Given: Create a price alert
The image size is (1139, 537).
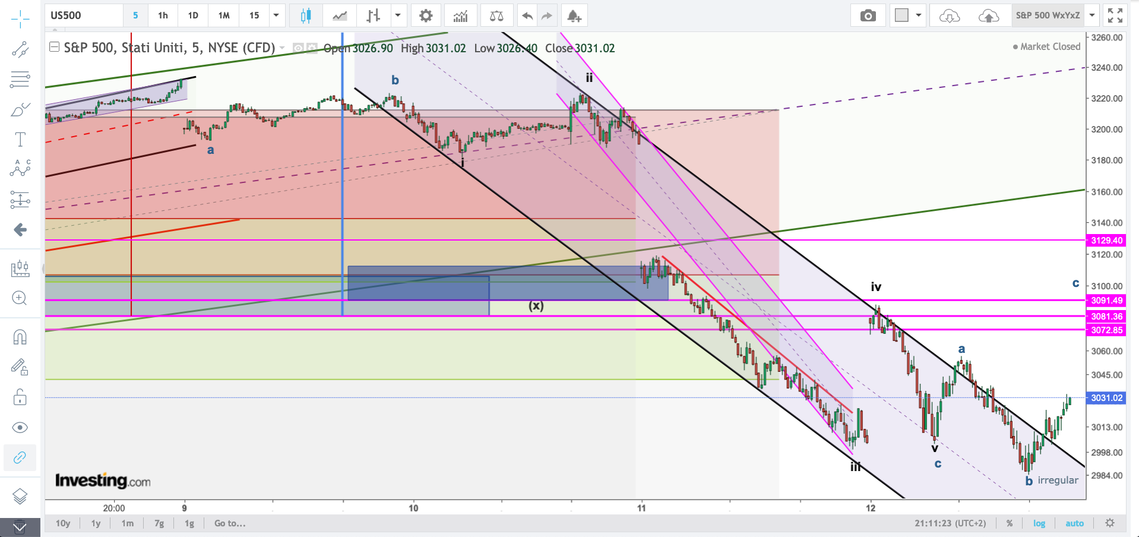Looking at the screenshot, I should pyautogui.click(x=574, y=16).
